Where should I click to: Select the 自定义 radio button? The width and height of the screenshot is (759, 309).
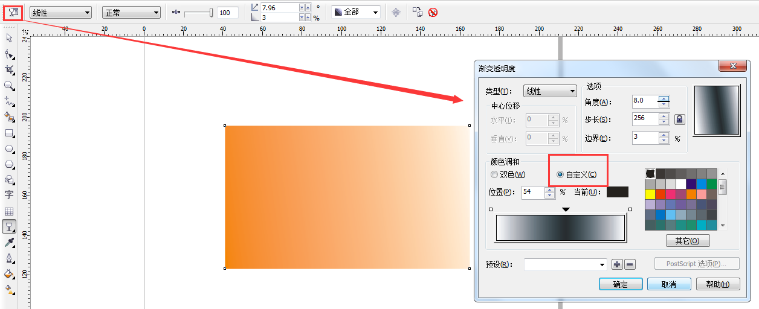pos(577,174)
